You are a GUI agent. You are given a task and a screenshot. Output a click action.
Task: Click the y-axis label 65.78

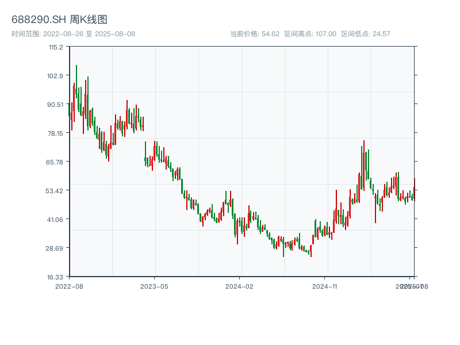(x=55, y=162)
